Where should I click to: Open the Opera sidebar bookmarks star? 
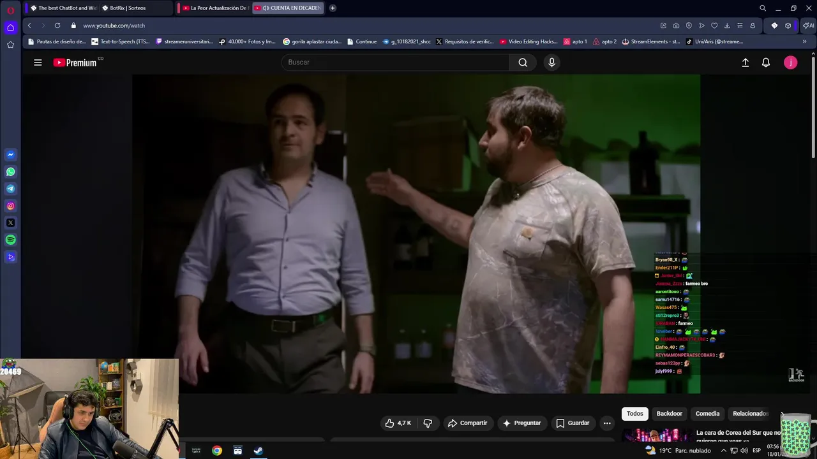(10, 45)
